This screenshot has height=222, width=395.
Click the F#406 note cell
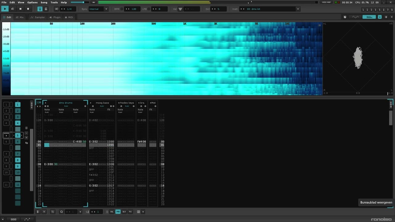pyautogui.click(x=142, y=142)
